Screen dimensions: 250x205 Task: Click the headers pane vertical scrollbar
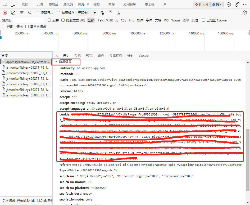(x=248, y=160)
